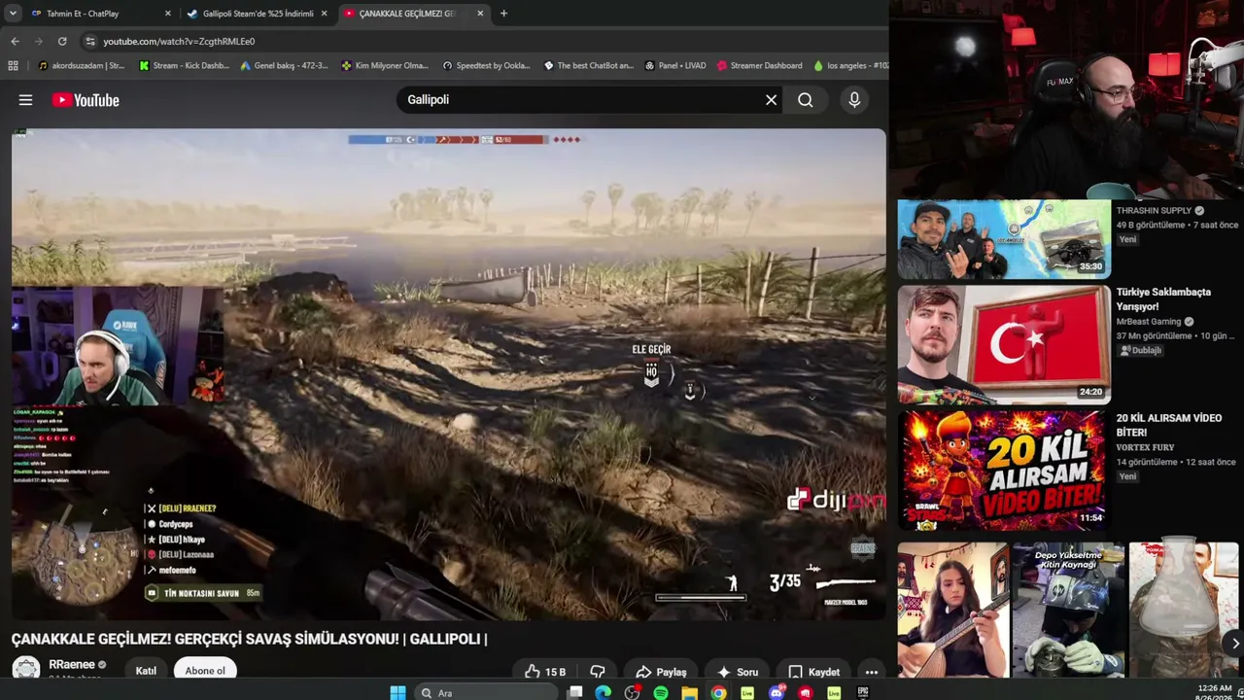Run the search with the magnifier button
The height and width of the screenshot is (700, 1244).
click(806, 99)
